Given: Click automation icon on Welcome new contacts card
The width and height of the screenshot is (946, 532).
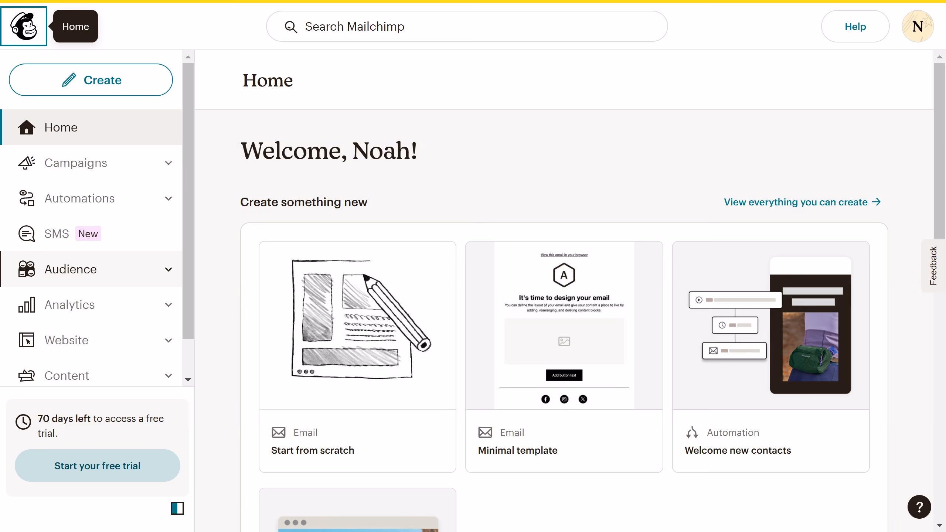Looking at the screenshot, I should click(692, 432).
